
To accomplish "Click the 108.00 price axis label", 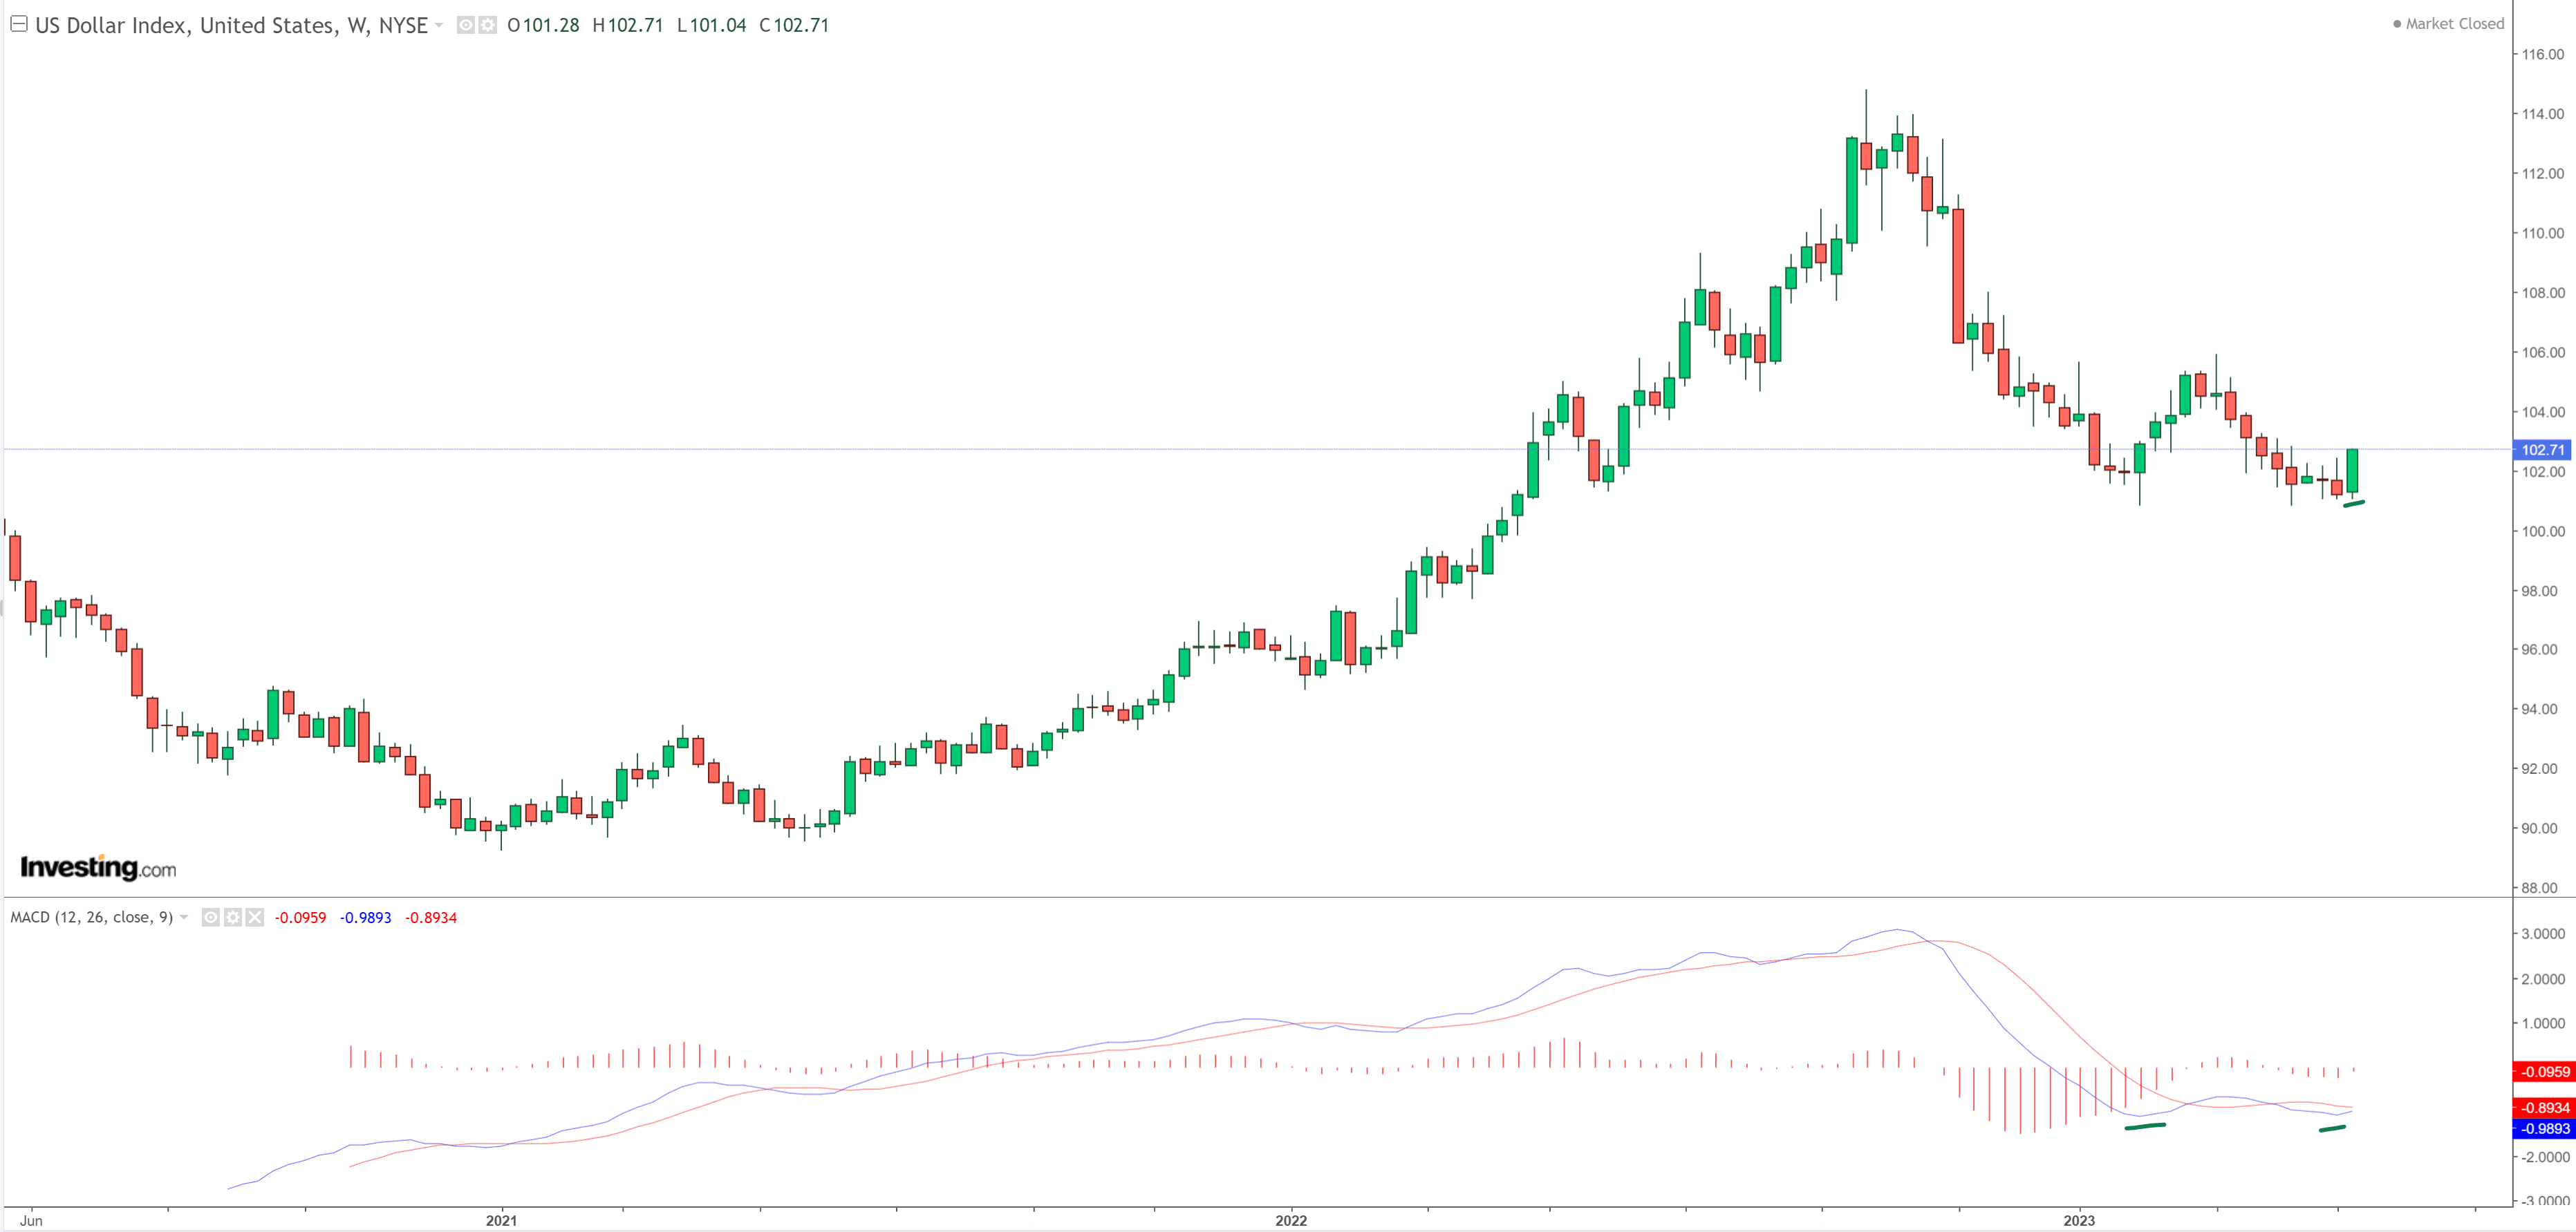I will (2542, 293).
